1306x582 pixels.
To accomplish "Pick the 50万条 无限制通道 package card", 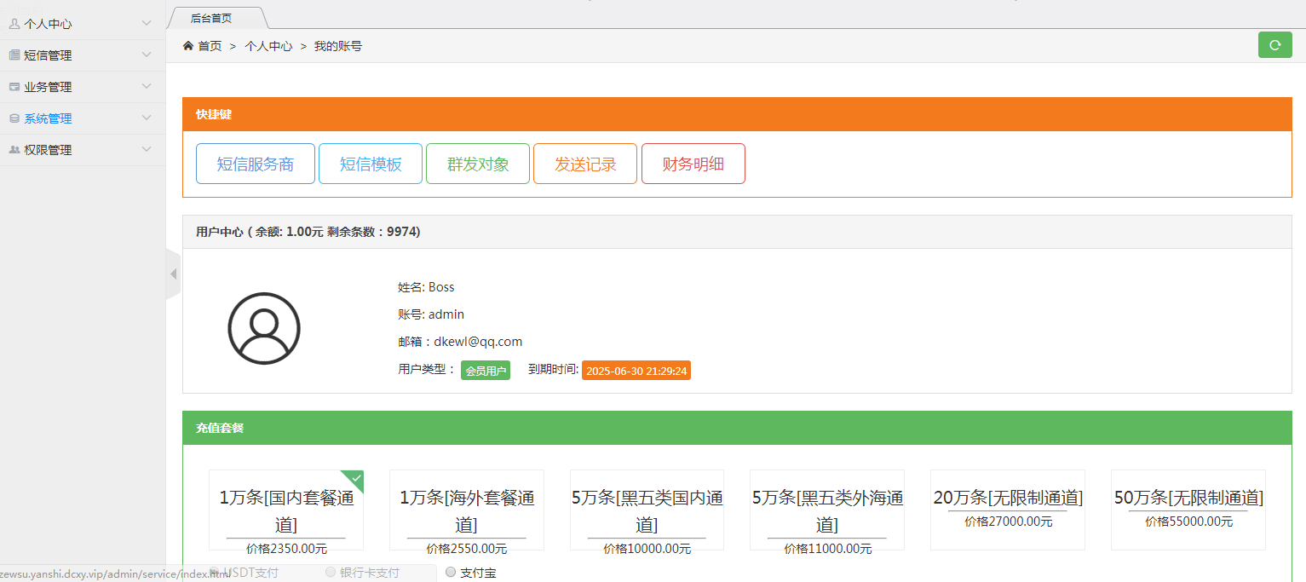I will click(x=1188, y=509).
